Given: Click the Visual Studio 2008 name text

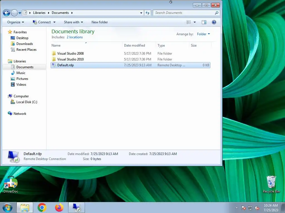Looking at the screenshot, I should point(70,54).
